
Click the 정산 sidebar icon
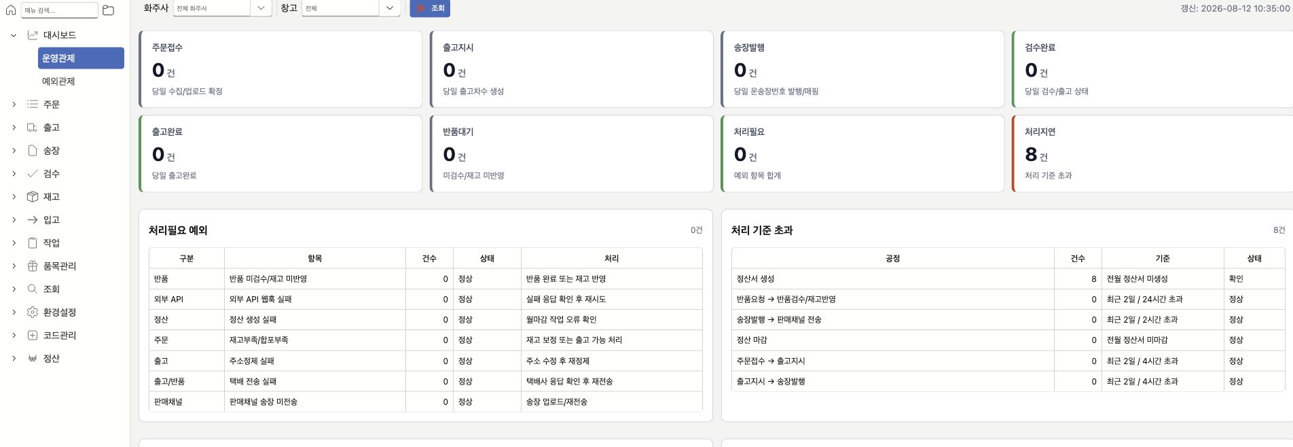[x=32, y=358]
